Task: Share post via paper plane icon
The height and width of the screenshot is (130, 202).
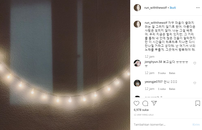Action: point(154,103)
